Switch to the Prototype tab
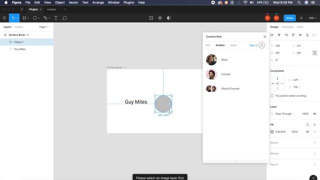Image resolution: width=320 pixels, height=180 pixels. (x=287, y=27)
